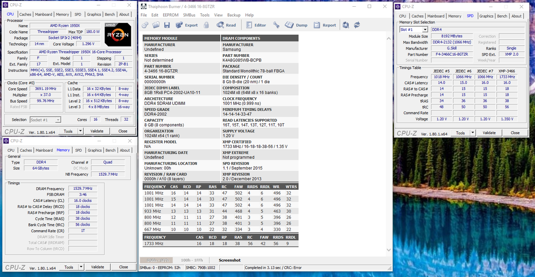Click part number K4A8G085WB-BCPB text
The height and width of the screenshot is (277, 535).
(242, 60)
